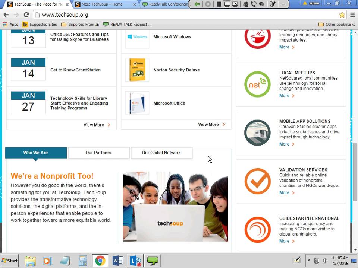Click View More under the products list
Image resolution: width=358 pixels, height=268 pixels.
tap(211, 124)
